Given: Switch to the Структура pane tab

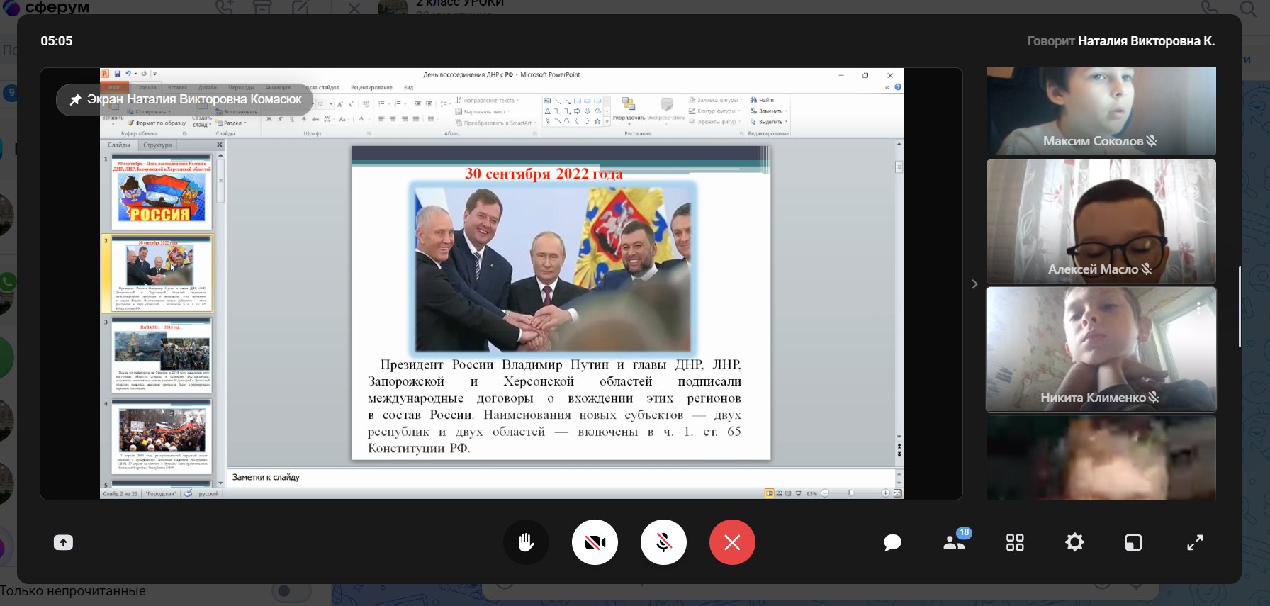Looking at the screenshot, I should pyautogui.click(x=157, y=145).
